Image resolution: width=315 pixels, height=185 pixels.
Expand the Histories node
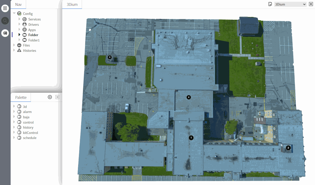(x=14, y=51)
